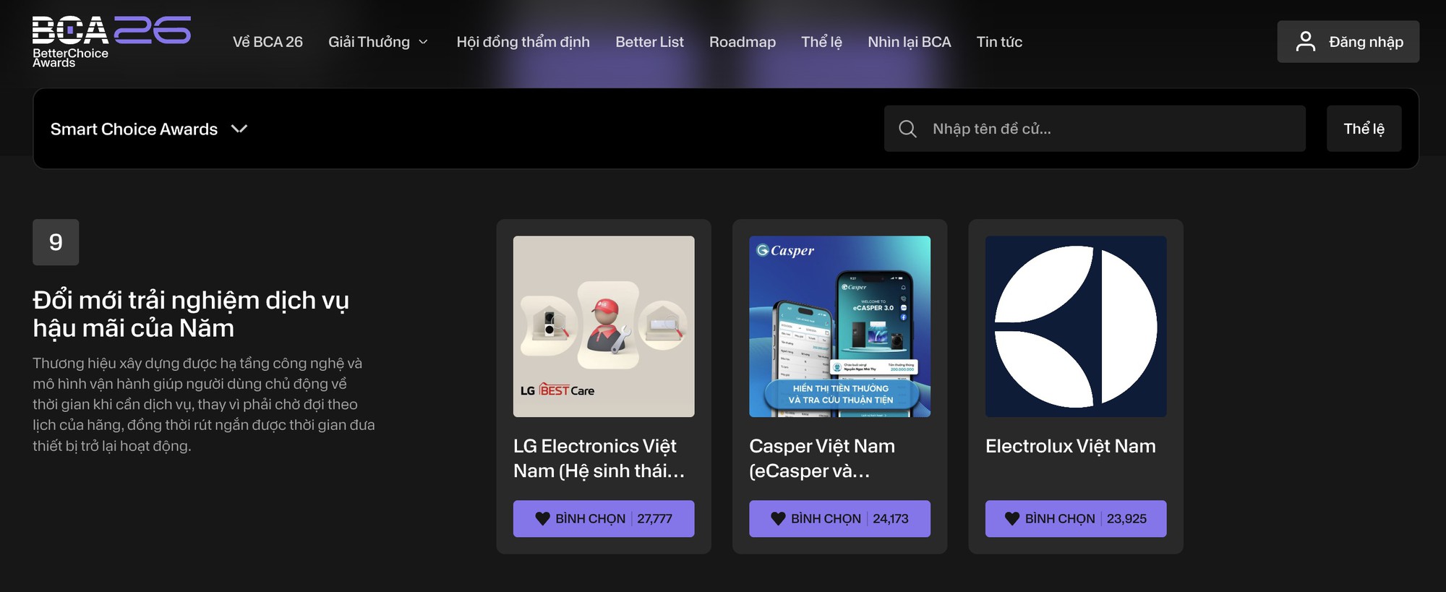Click heart icon on Electrolux Việt Nam vote button
The width and height of the screenshot is (1446, 592).
tap(1012, 518)
